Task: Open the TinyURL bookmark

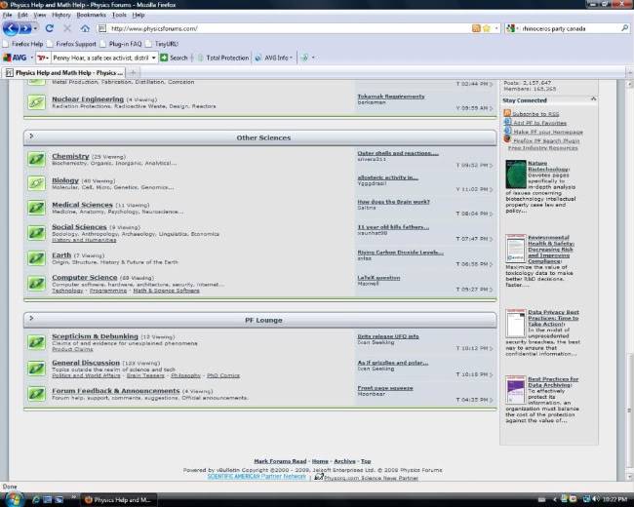Action: [x=163, y=44]
